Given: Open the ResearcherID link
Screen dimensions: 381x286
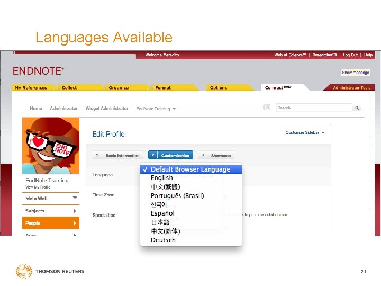Looking at the screenshot, I should (x=324, y=55).
